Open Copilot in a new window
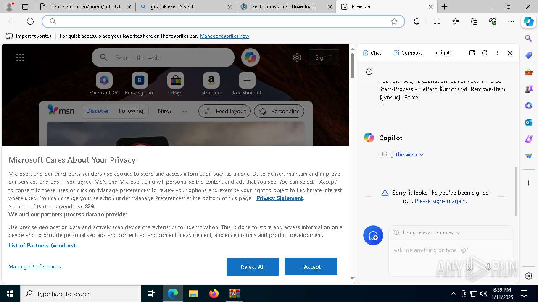The width and height of the screenshot is (538, 302). point(472,53)
